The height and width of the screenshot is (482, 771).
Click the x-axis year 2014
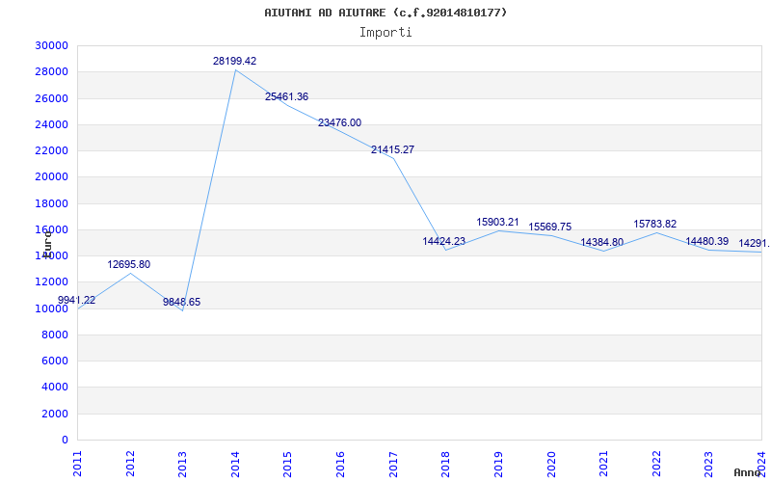click(x=235, y=464)
